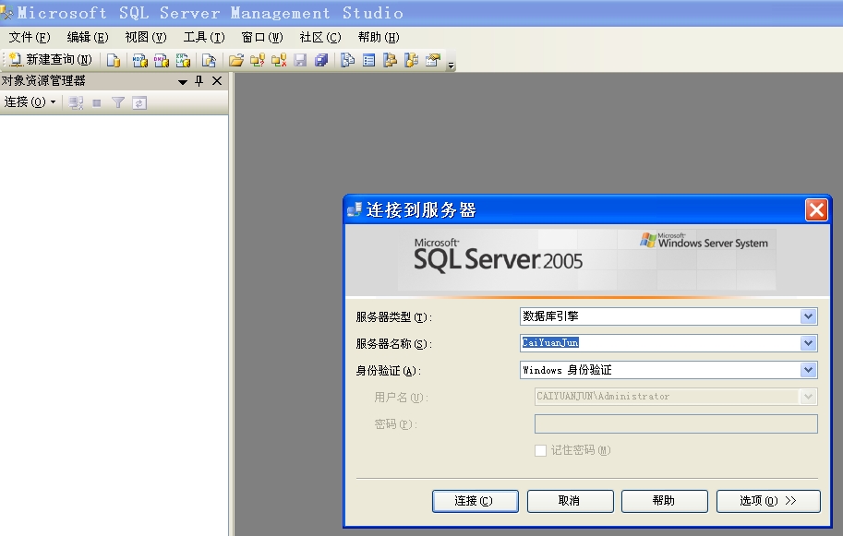Open the Properties Window icon
843x536 pixels.
(x=433, y=60)
